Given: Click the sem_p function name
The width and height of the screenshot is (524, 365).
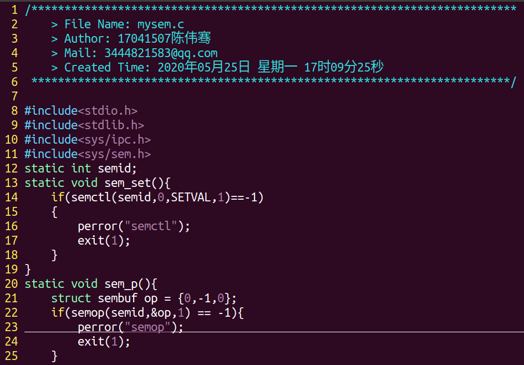Looking at the screenshot, I should 121,284.
